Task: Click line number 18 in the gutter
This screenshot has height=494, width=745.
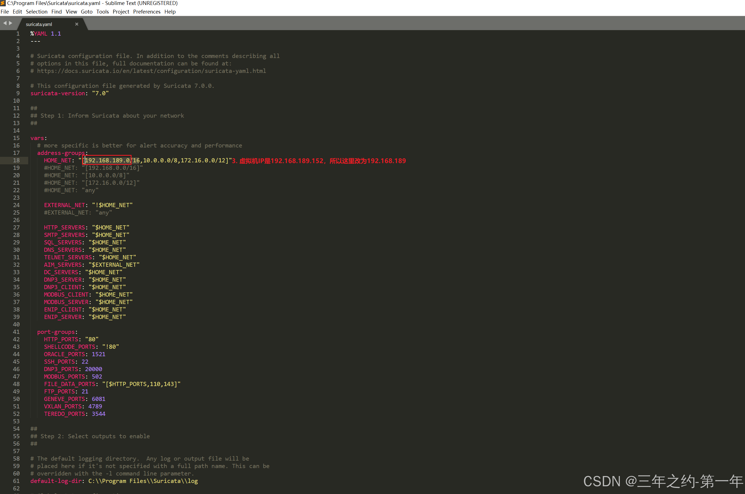Action: pyautogui.click(x=16, y=160)
